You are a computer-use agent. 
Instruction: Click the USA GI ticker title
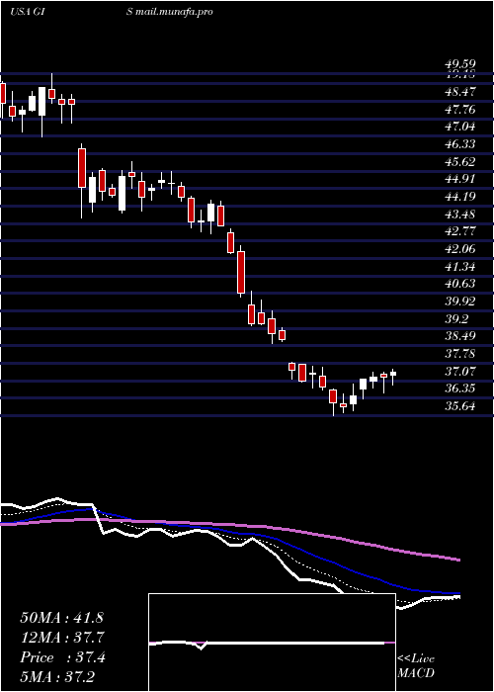(27, 12)
